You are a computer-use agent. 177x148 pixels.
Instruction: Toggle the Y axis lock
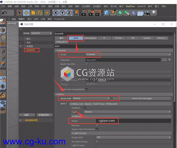pyautogui.click(x=62, y=13)
